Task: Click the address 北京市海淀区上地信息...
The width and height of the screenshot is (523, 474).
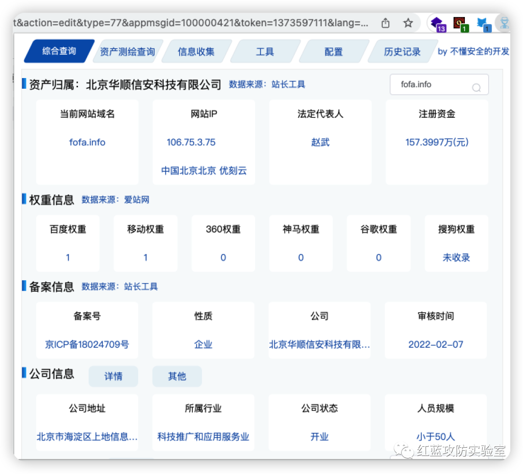Action: coord(87,436)
